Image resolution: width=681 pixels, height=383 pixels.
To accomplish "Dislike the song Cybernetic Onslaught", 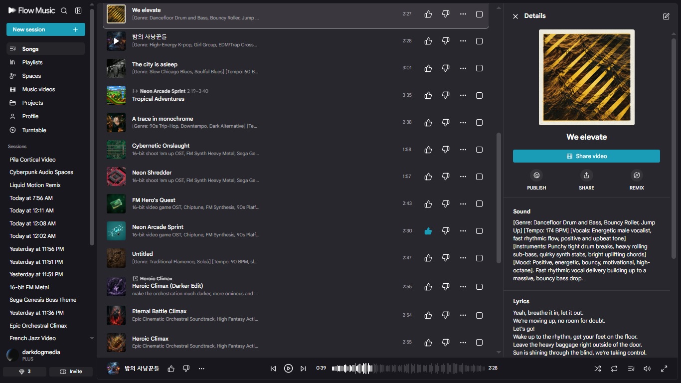I will (446, 150).
